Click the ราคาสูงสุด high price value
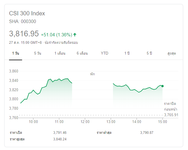 click(60, 139)
